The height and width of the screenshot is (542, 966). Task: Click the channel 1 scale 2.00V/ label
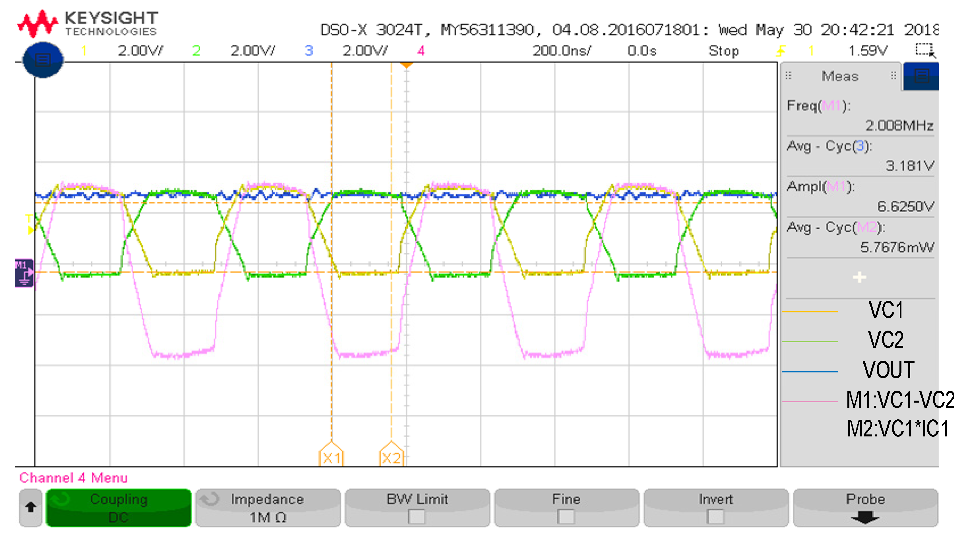pos(140,50)
